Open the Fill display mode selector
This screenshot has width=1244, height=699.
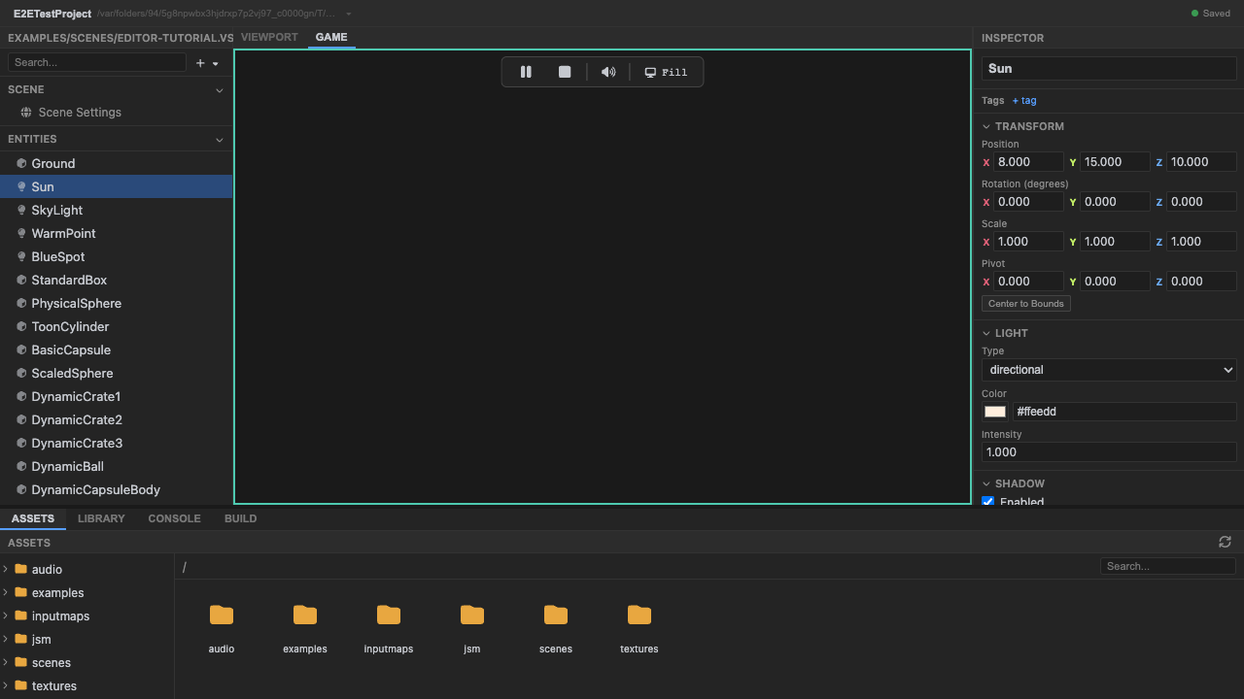(667, 72)
